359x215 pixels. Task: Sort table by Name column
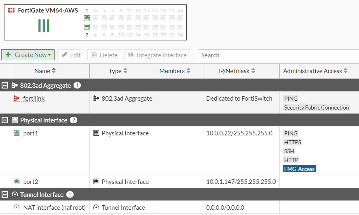tap(45, 71)
